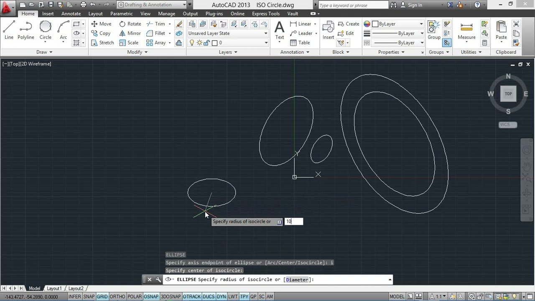Select Diameter option in command line
535x301 pixels.
pyautogui.click(x=297, y=280)
